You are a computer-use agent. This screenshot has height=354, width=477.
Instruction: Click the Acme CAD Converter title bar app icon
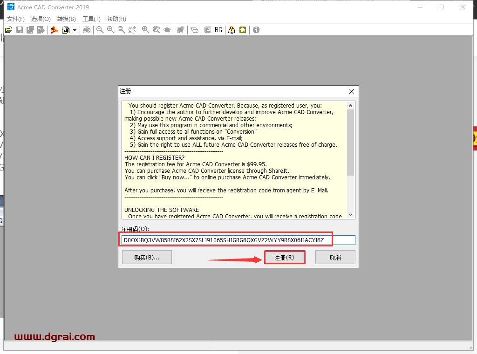pos(11,7)
